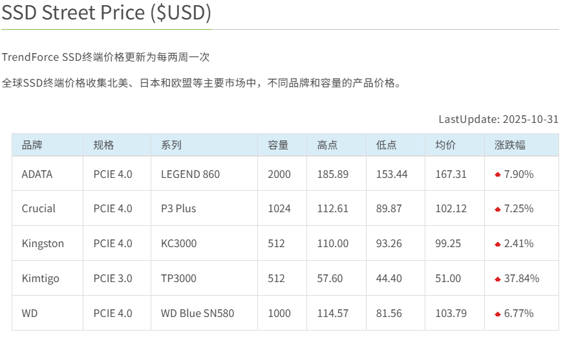Click the LastUpdate: 2025-10-31 text
The image size is (565, 339).
(x=498, y=119)
